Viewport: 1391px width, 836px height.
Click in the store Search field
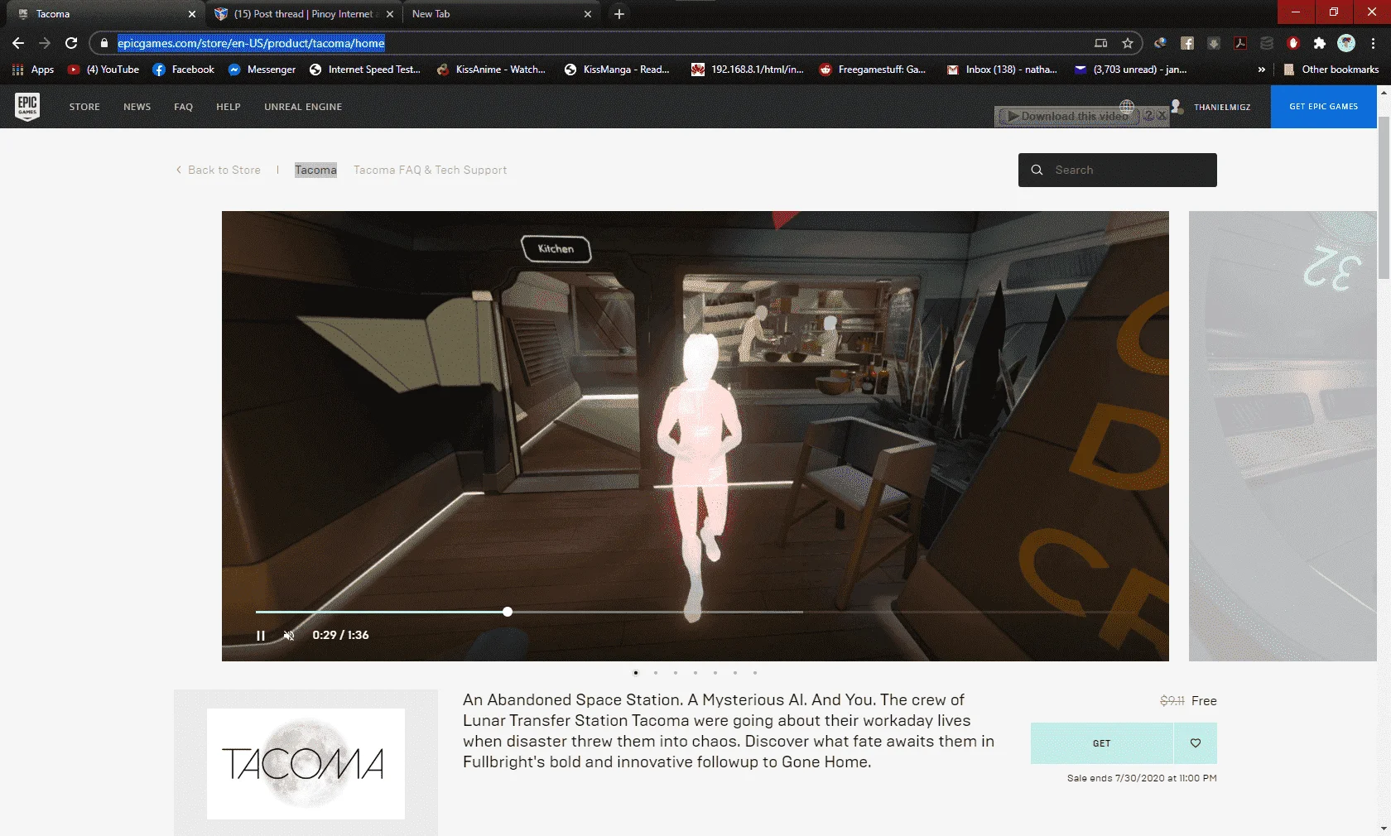1118,170
